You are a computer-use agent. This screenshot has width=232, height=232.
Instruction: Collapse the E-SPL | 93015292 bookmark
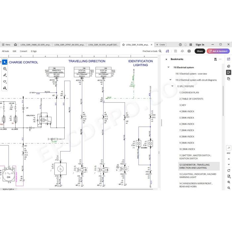(x=172, y=86)
